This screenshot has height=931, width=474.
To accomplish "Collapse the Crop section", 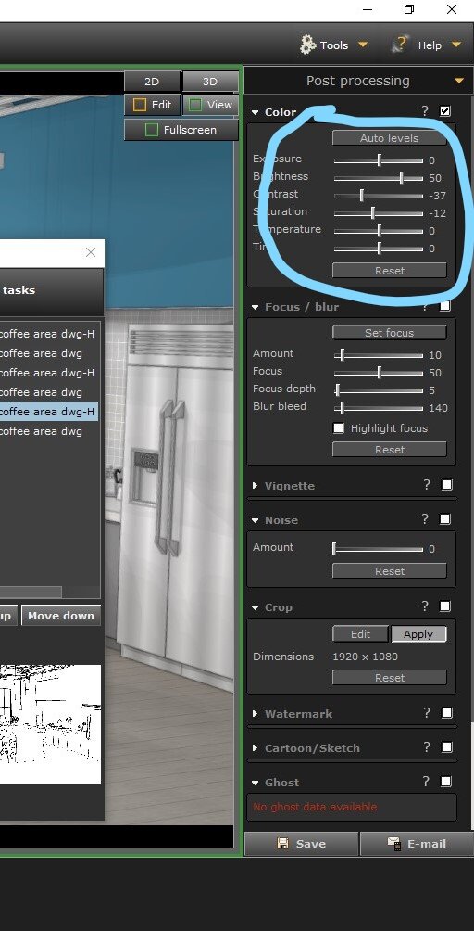I will click(x=256, y=607).
